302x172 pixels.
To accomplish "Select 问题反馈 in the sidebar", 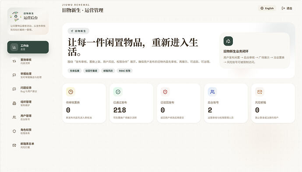I will click(x=28, y=89).
